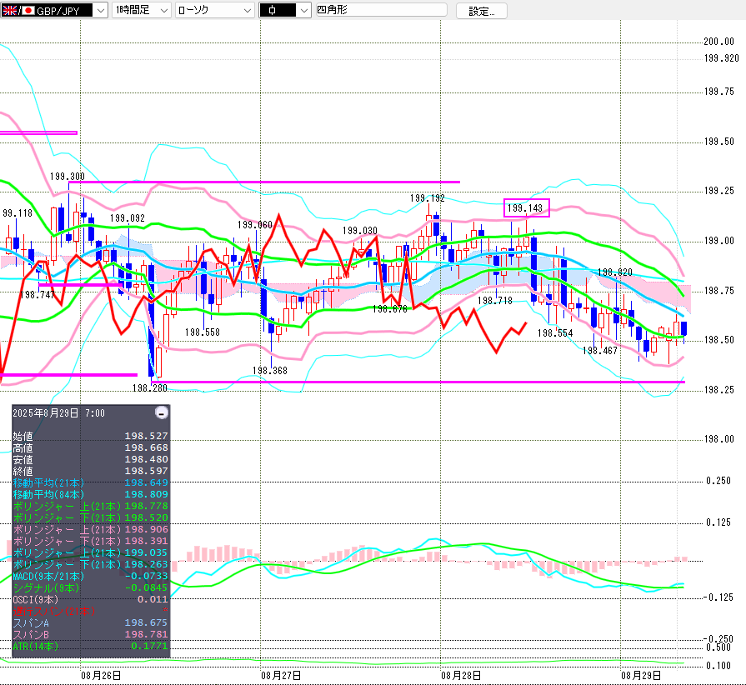Screen dimensions: 746x685
Task: Click the ATR(14本) indicator row
Action: [90, 646]
